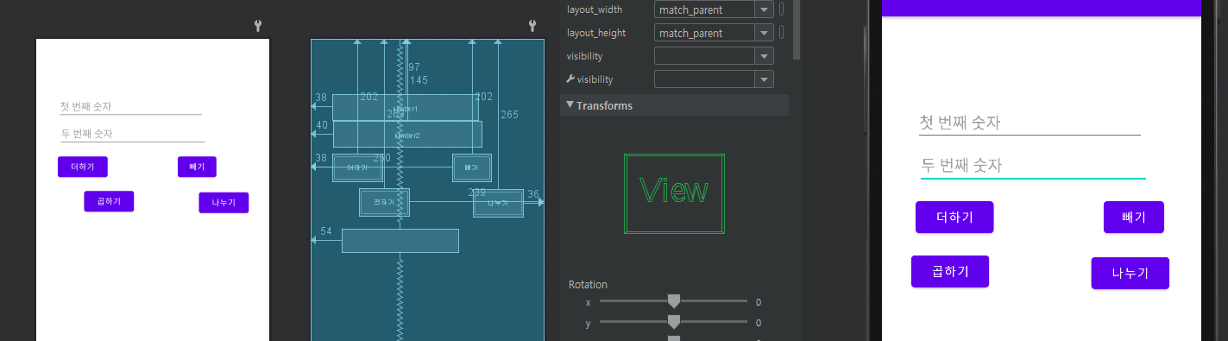Click the 145 margin value in the blueprint
Screen dimensions: 1228x341
[419, 79]
